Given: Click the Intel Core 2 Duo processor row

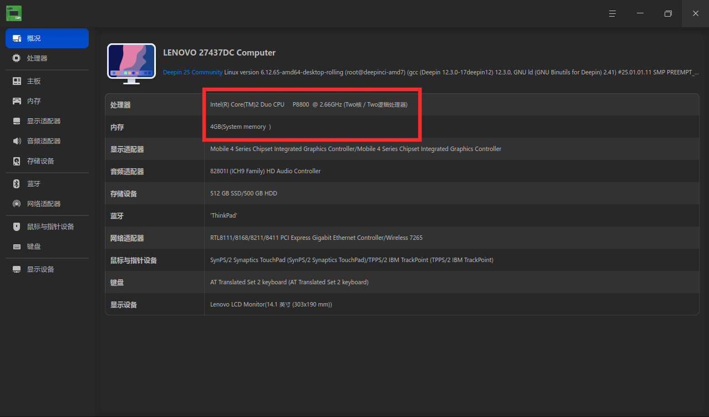Looking at the screenshot, I should click(x=402, y=104).
